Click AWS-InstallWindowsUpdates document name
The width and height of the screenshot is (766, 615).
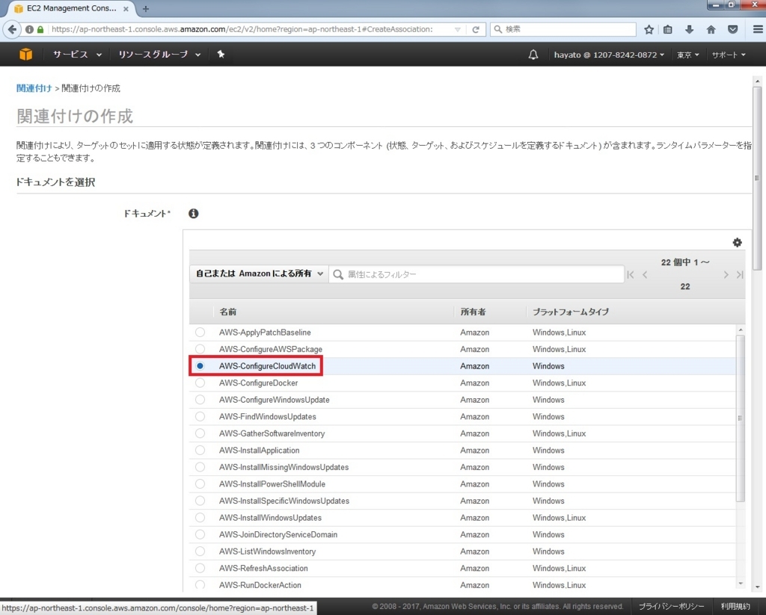[270, 518]
